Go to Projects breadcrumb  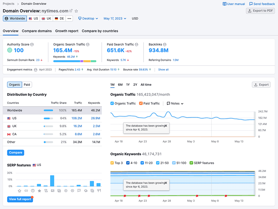pos(8,4)
